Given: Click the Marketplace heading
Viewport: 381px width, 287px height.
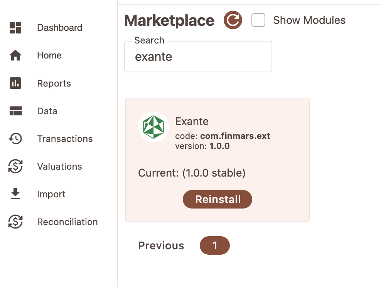Looking at the screenshot, I should pos(169,21).
